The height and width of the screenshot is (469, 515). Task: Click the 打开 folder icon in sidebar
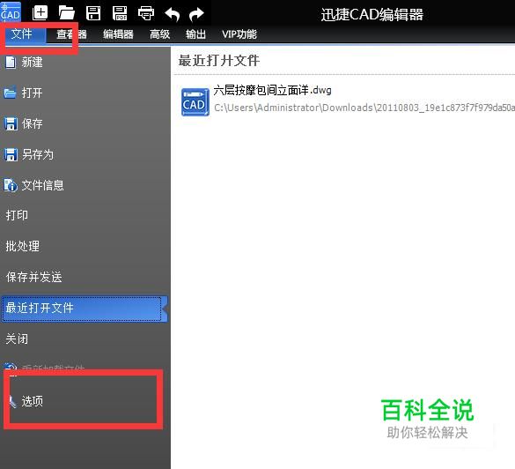pyautogui.click(x=10, y=93)
